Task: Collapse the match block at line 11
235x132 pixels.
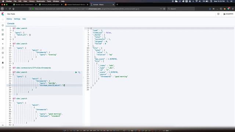Action: click(11, 50)
